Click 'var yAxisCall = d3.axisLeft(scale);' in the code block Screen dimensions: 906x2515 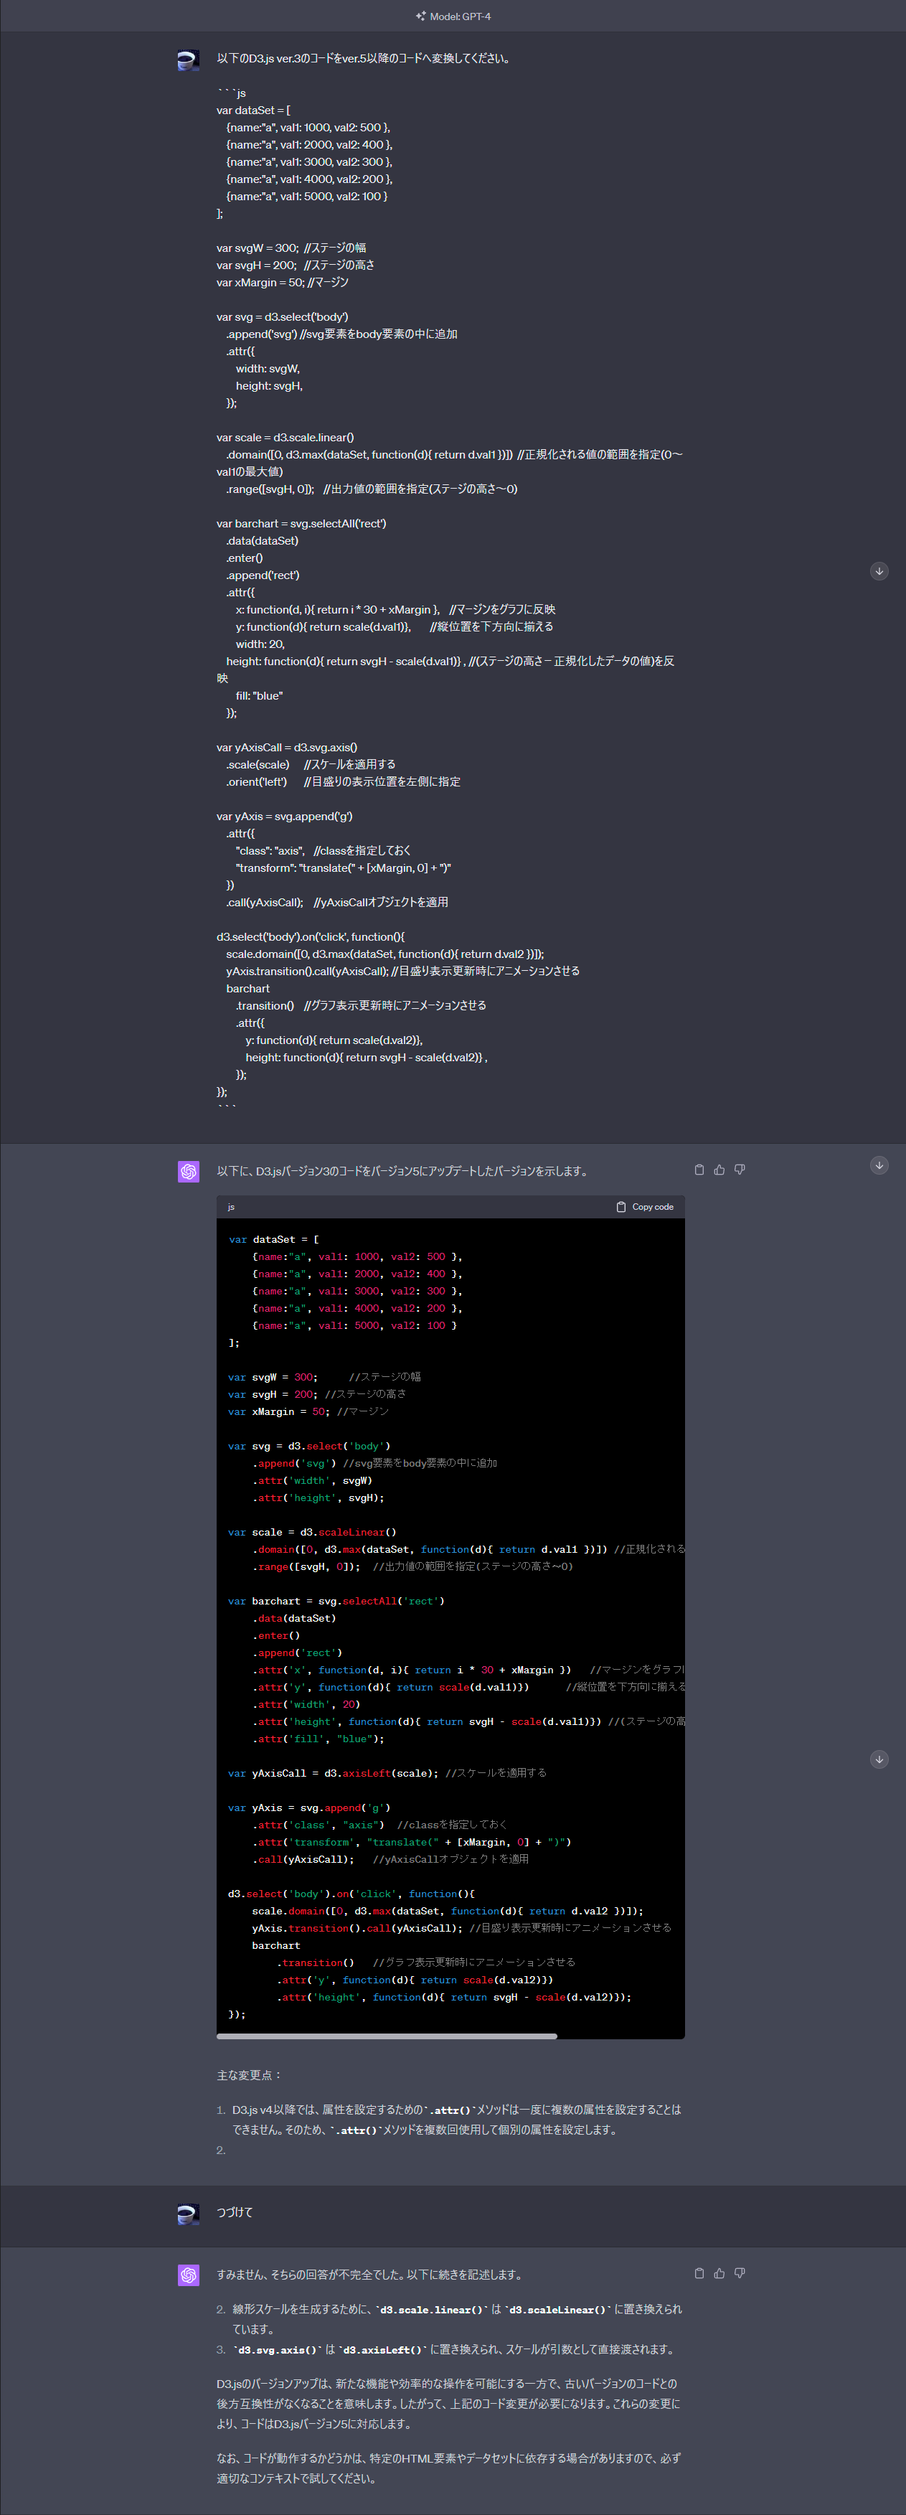[333, 1773]
